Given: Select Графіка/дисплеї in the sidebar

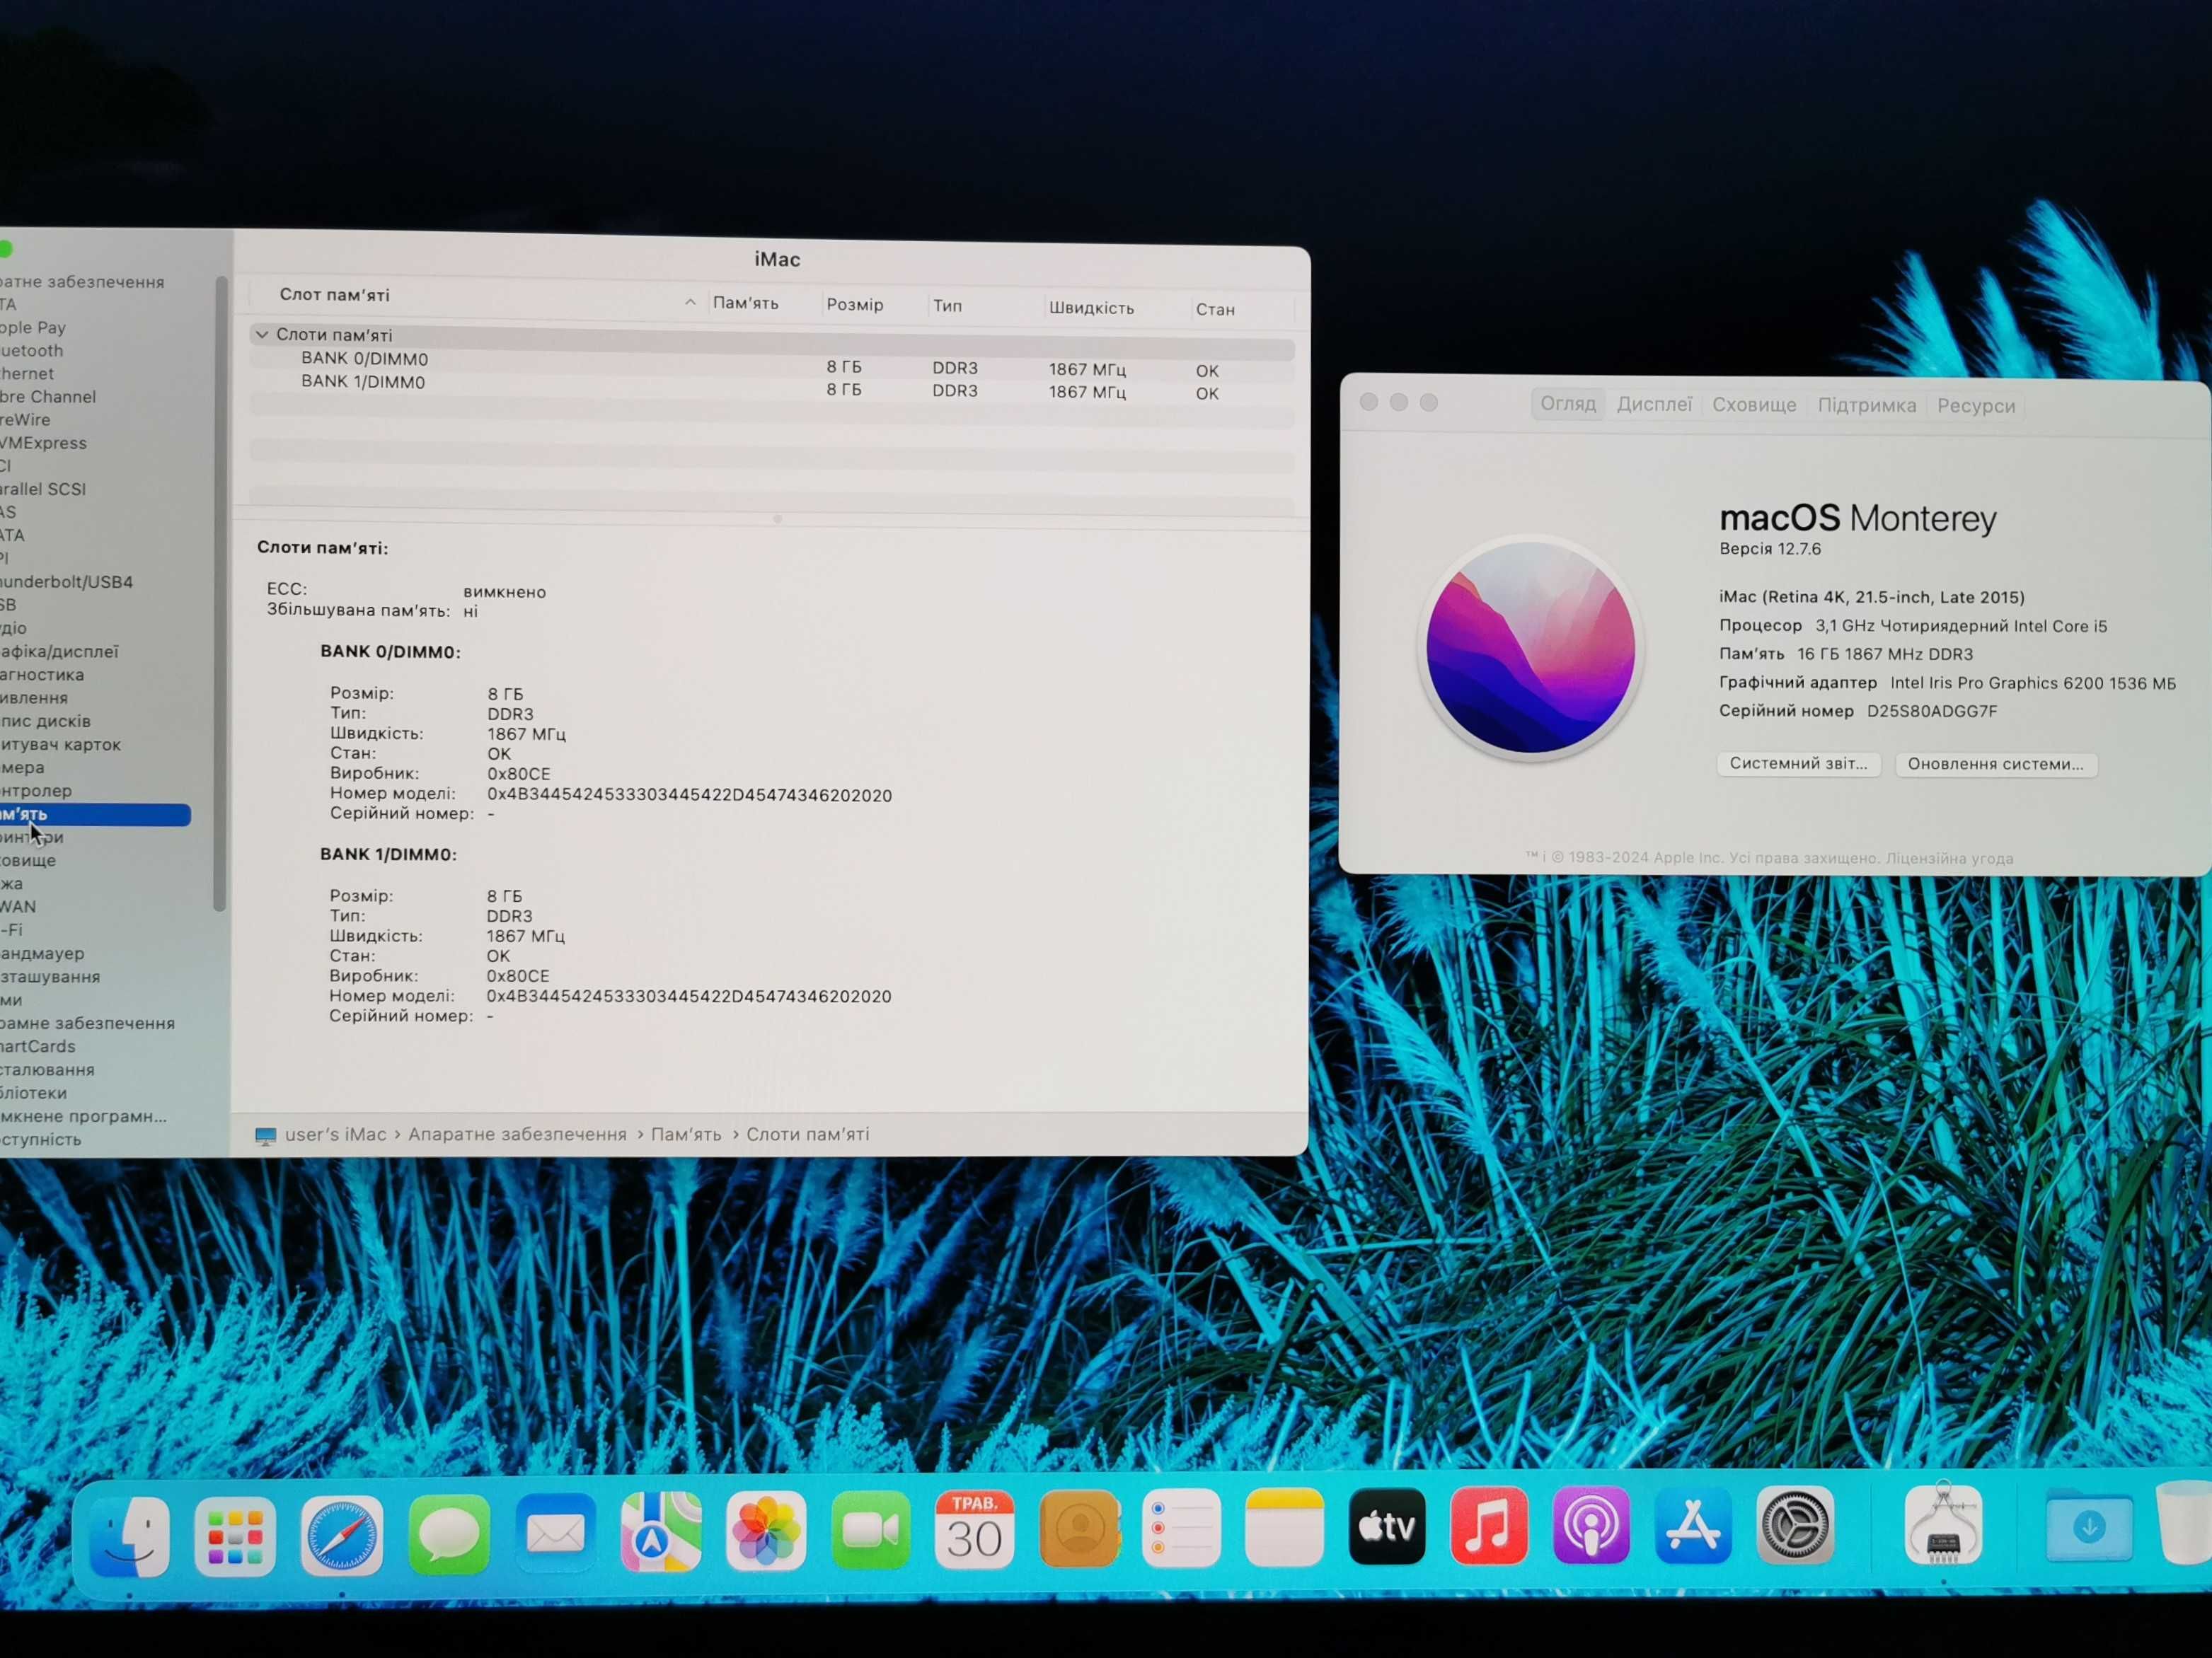Looking at the screenshot, I should tap(59, 651).
